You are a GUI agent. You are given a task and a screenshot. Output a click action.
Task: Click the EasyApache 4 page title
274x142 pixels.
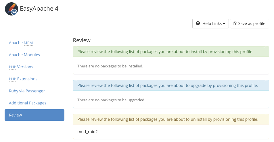[39, 9]
